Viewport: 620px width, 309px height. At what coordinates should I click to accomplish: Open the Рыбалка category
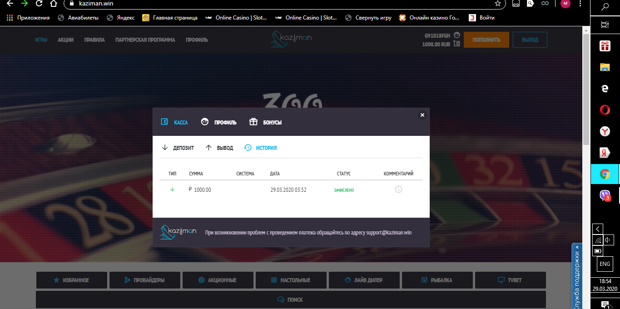click(x=437, y=280)
